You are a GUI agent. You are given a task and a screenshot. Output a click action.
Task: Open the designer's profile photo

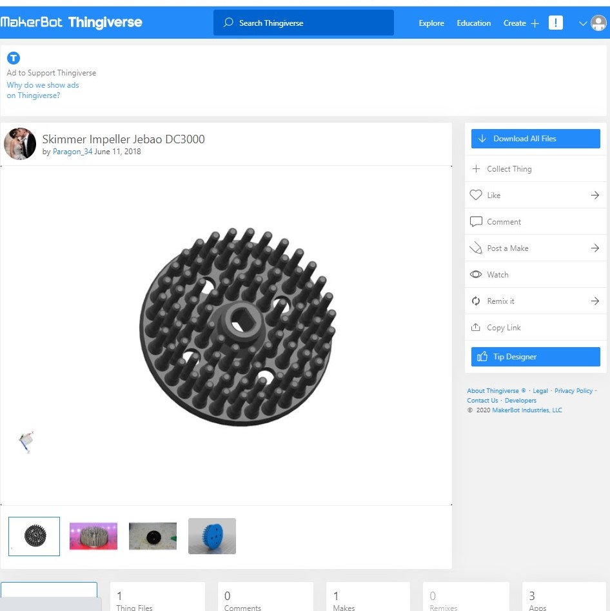[20, 144]
